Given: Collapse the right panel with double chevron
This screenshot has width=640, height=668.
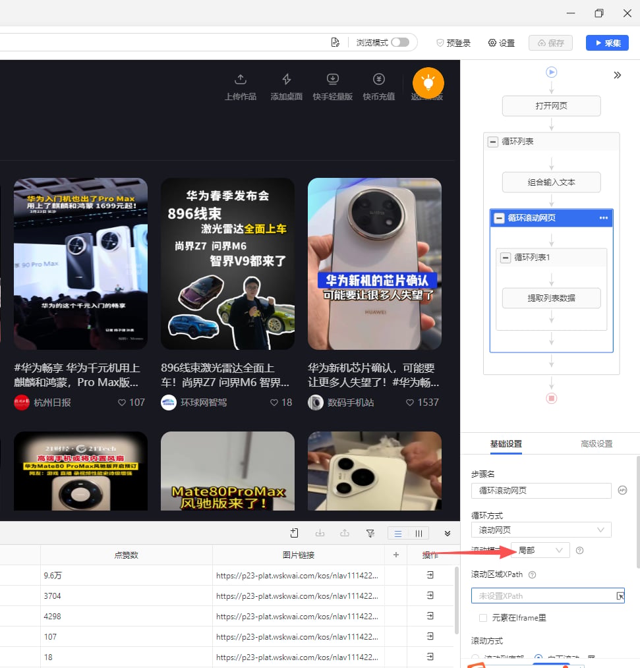Looking at the screenshot, I should click(x=617, y=75).
